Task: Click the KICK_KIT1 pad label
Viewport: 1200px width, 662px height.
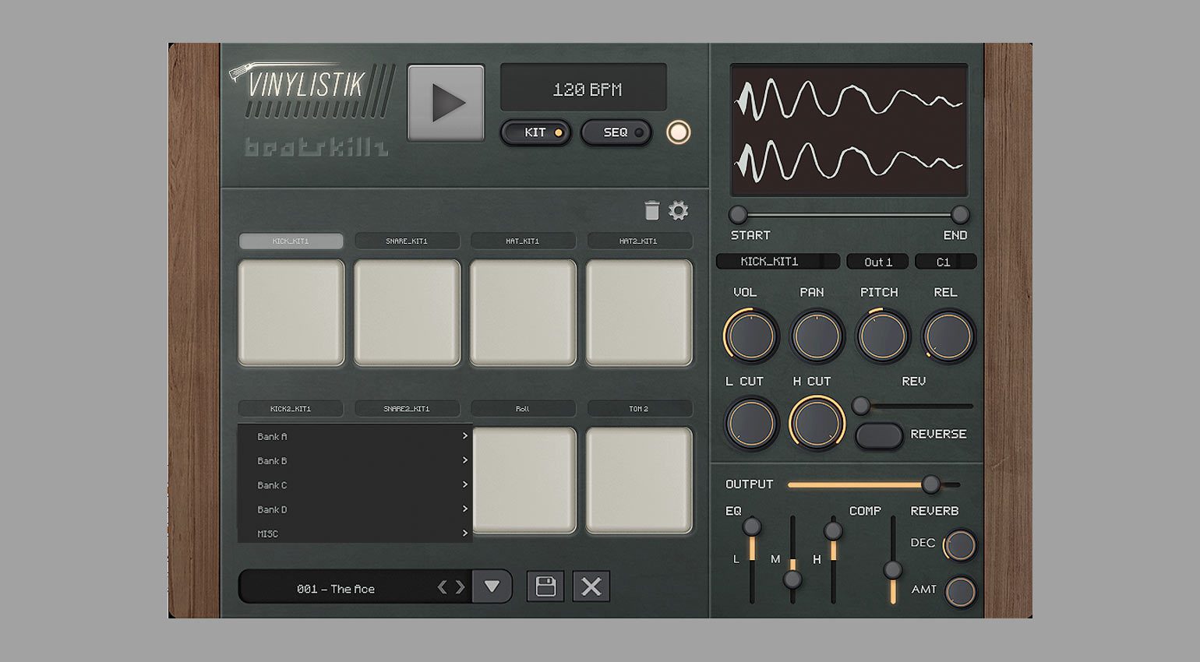Action: [x=291, y=241]
